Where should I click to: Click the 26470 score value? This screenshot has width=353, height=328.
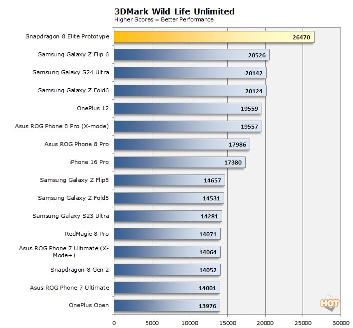(x=302, y=37)
